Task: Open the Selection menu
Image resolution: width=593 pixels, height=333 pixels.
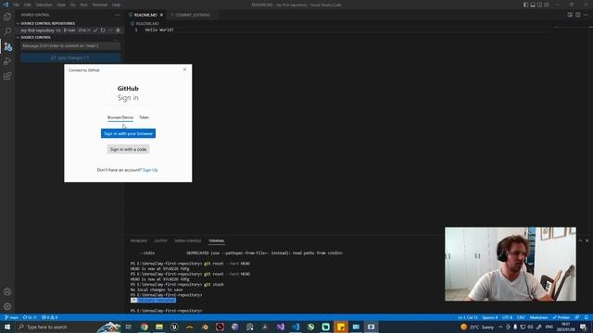Action: (44, 5)
